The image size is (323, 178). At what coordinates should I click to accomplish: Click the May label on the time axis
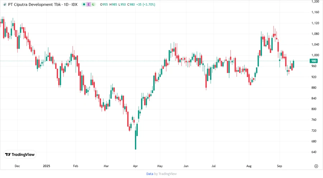click(160, 166)
